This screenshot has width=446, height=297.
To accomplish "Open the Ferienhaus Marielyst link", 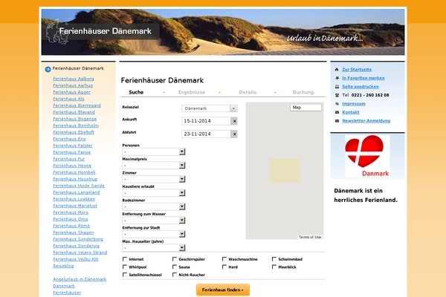I will coord(75,206).
